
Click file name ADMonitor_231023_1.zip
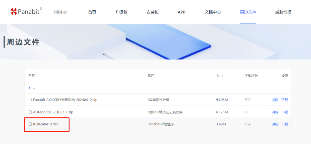53,112
